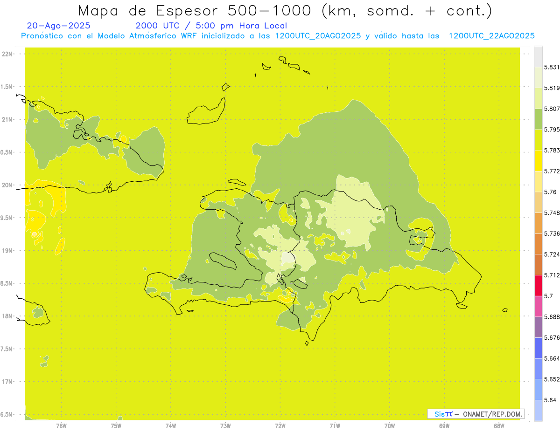Click the valid-until time "1200UTC_22AGO2025"
The image size is (560, 432).
point(491,36)
